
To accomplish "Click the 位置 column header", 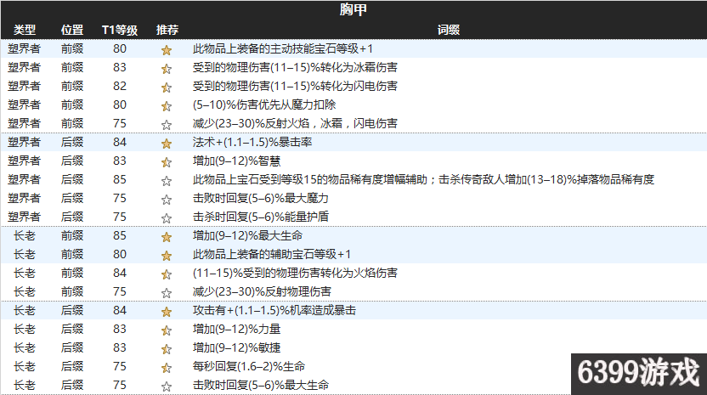I will pos(72,30).
